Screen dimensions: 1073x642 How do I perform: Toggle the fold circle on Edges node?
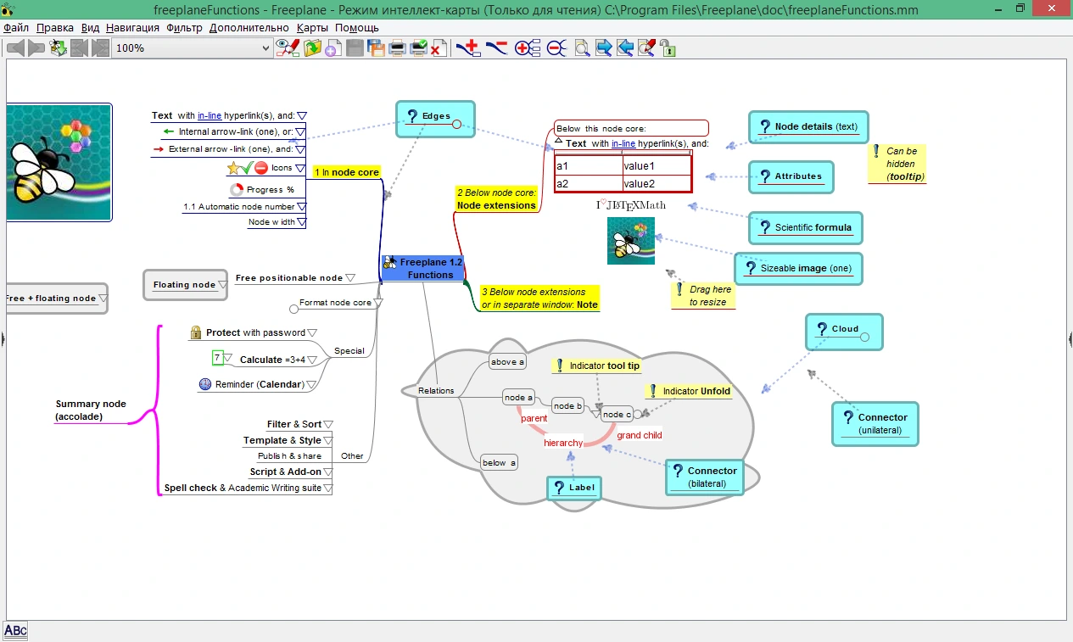(x=456, y=126)
